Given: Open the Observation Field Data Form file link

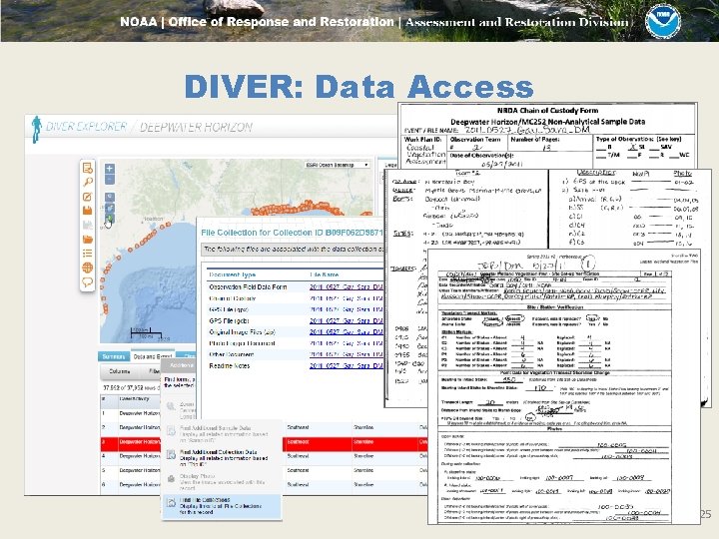Looking at the screenshot, I should coord(347,286).
